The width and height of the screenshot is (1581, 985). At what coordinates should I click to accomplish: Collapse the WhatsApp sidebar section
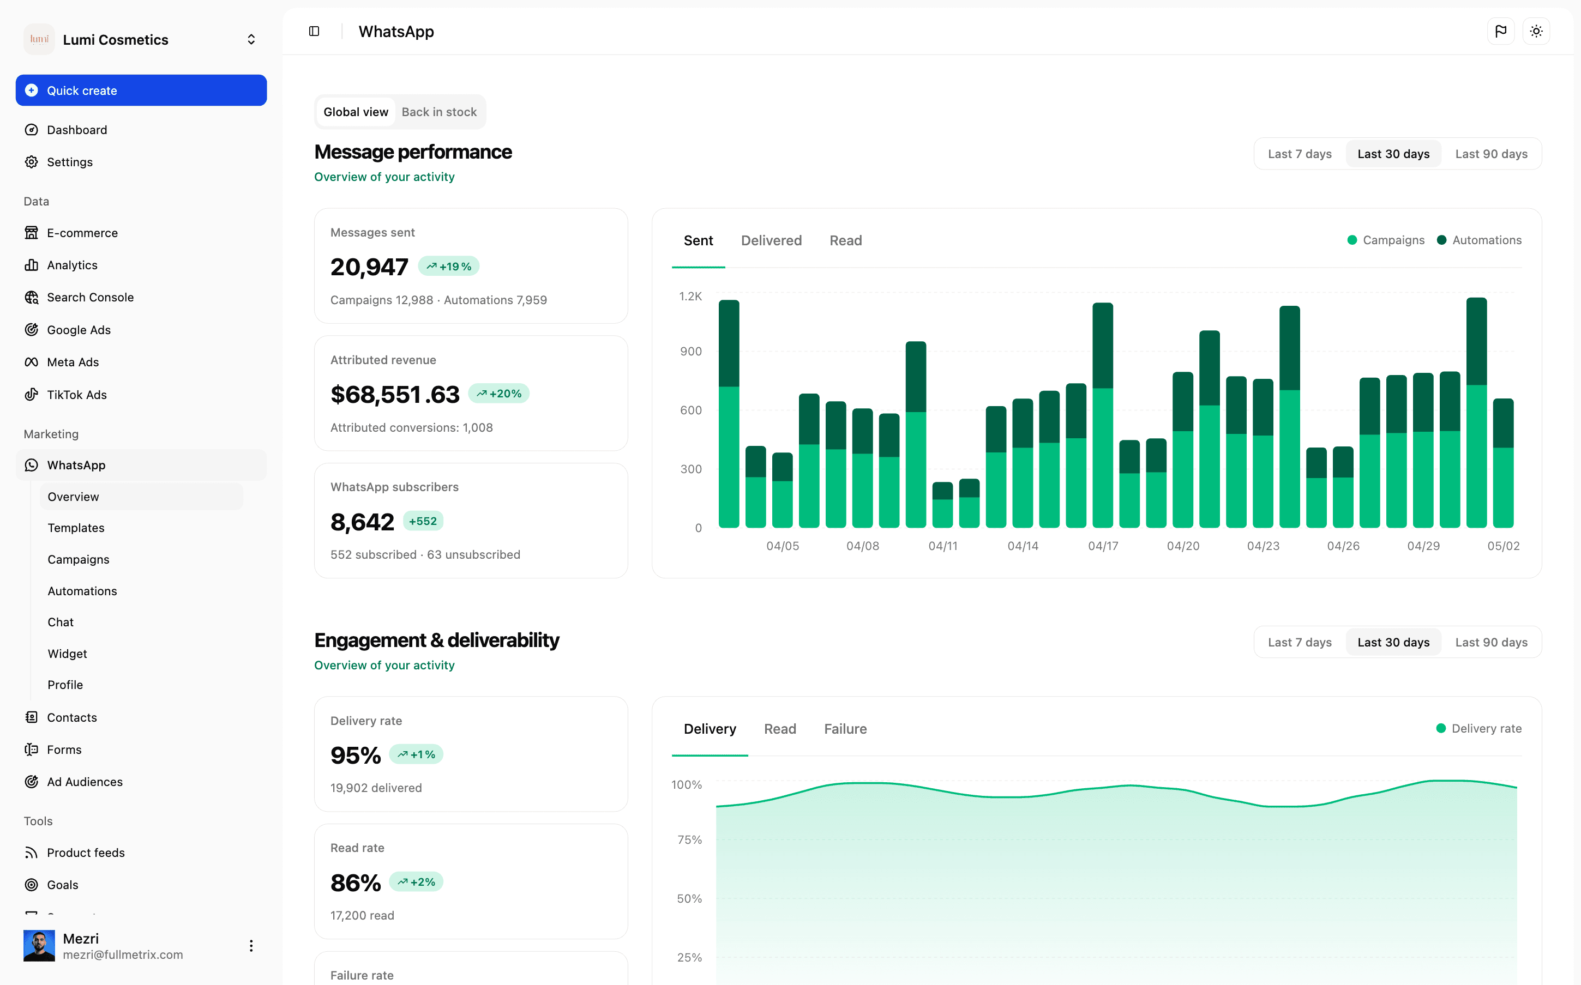pos(141,465)
